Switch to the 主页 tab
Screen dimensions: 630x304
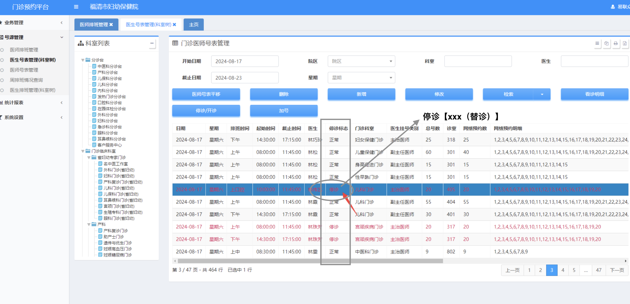point(194,24)
